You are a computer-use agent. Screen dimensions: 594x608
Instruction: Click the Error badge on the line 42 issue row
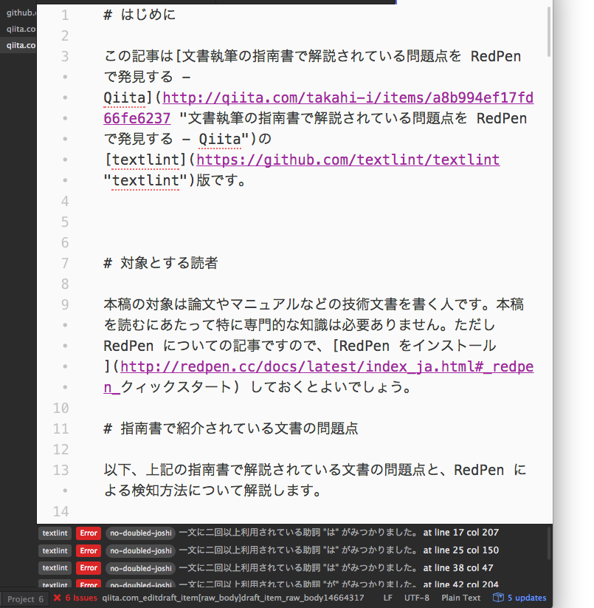(x=88, y=584)
